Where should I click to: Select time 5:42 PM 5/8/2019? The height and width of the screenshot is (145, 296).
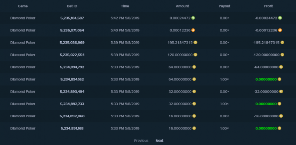click(125, 18)
